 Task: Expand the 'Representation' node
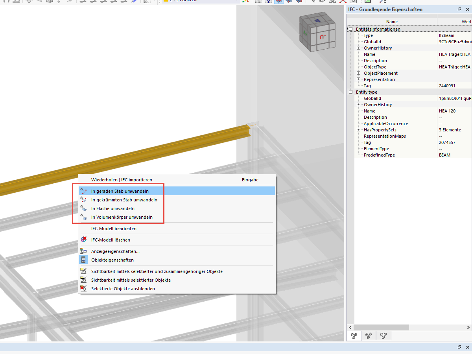pos(358,79)
